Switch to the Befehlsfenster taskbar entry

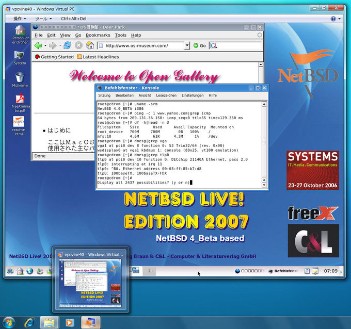pos(283,271)
